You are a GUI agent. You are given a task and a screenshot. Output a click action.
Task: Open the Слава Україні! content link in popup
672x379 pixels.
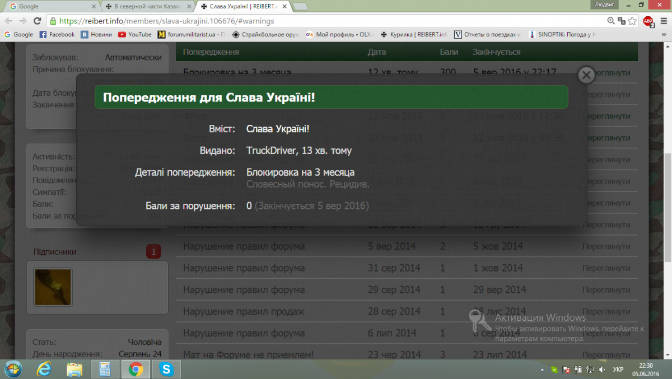coord(278,129)
